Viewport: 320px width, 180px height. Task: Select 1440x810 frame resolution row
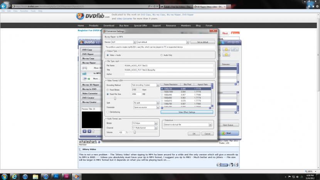coord(186,101)
